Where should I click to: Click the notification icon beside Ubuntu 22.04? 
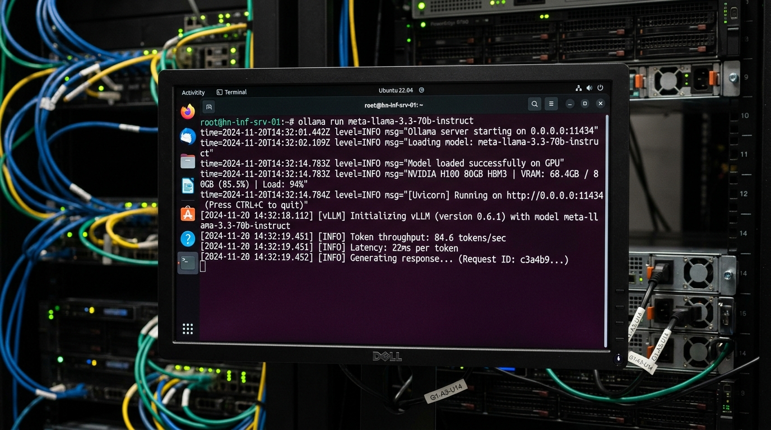[x=422, y=90]
